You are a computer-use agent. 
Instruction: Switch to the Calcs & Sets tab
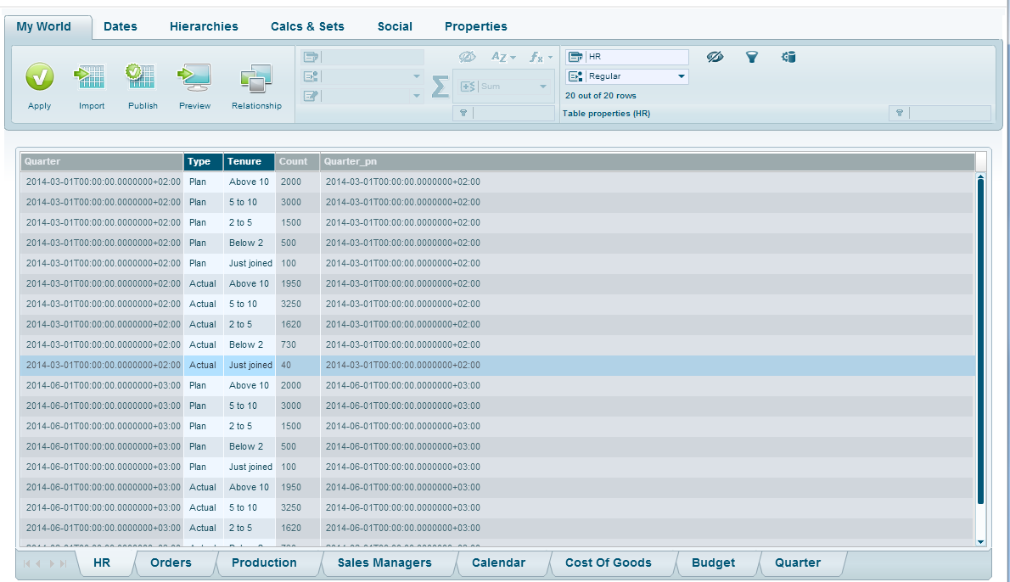(307, 26)
